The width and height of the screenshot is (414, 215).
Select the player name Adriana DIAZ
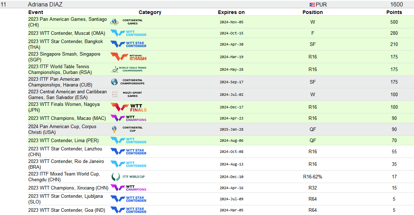(45, 5)
